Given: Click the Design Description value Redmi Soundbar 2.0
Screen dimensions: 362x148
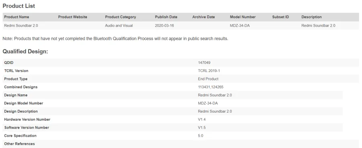Looking at the screenshot, I should click(x=215, y=111).
